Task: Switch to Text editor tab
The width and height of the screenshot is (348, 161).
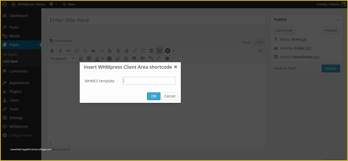Action: pyautogui.click(x=260, y=42)
